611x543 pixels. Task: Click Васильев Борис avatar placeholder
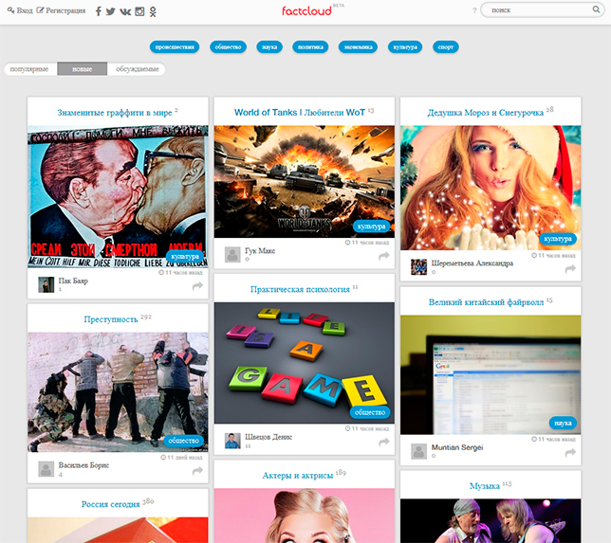[46, 469]
